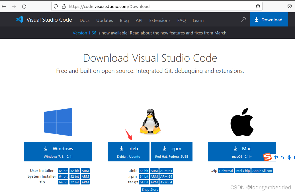295x193 pixels.
Task: Select System Installer ARM
Action: click(85, 176)
